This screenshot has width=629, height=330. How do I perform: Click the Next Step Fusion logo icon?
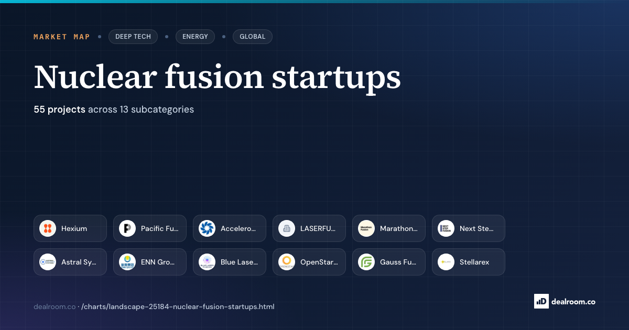coord(446,228)
